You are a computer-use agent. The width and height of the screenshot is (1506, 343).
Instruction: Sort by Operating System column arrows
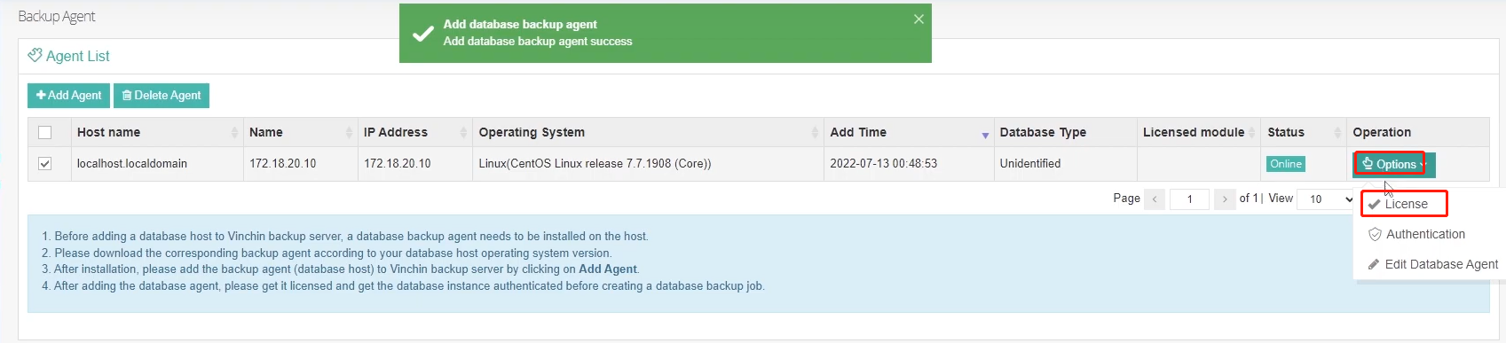[815, 132]
